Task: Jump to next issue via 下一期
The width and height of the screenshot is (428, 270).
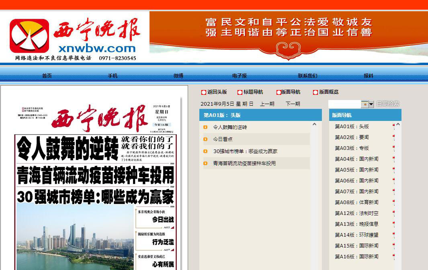Action: tap(293, 104)
